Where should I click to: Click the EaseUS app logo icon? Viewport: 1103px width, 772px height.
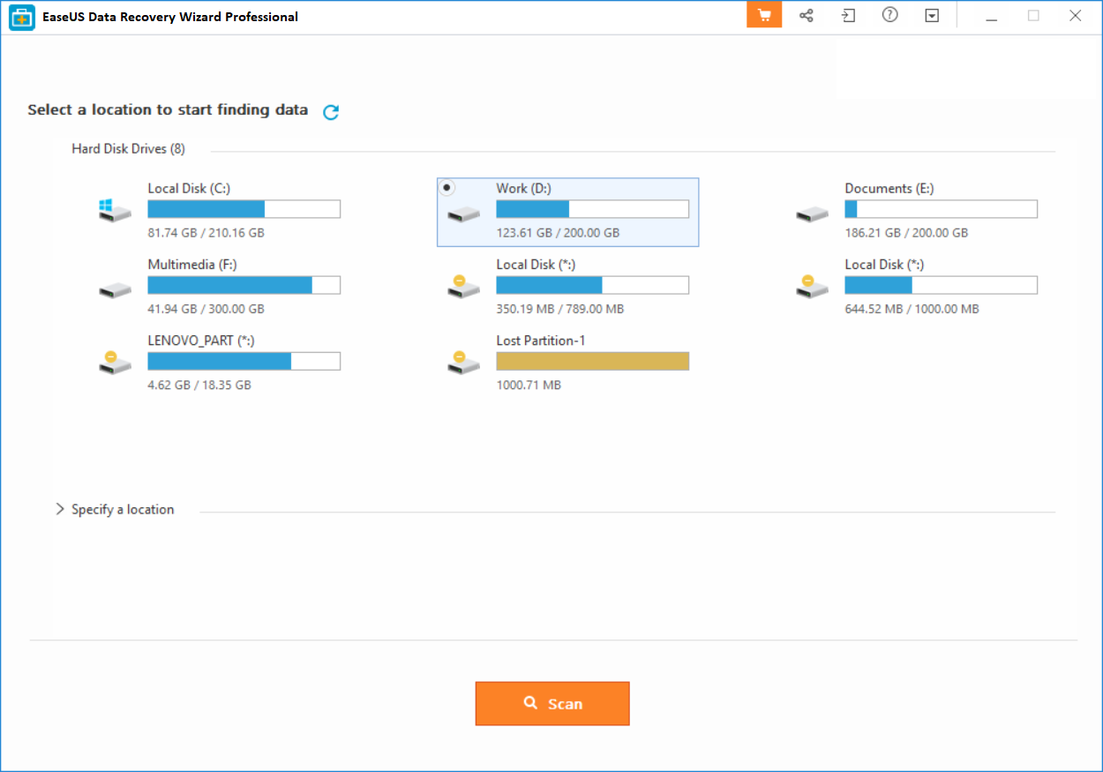(22, 17)
